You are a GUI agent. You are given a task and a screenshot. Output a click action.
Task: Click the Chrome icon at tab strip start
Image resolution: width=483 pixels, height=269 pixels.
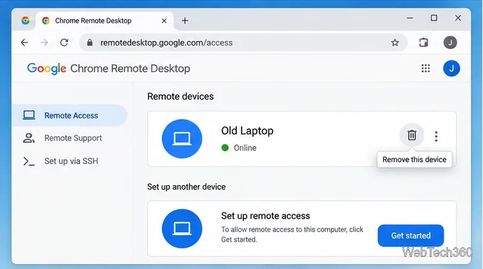pyautogui.click(x=25, y=21)
